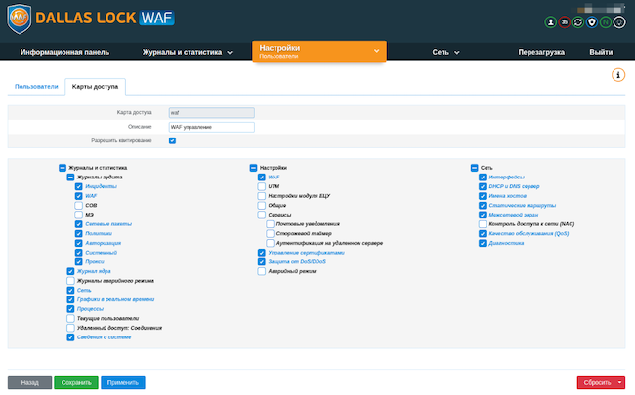Screen dimensions: 635x395
Task: Enable the Общие settings checkbox
Action: point(262,206)
